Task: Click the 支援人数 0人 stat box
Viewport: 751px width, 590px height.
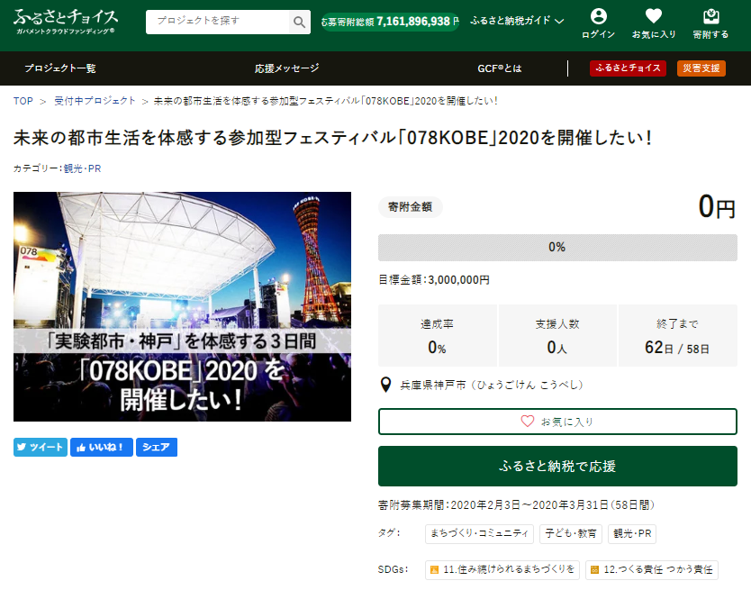Action: (557, 335)
